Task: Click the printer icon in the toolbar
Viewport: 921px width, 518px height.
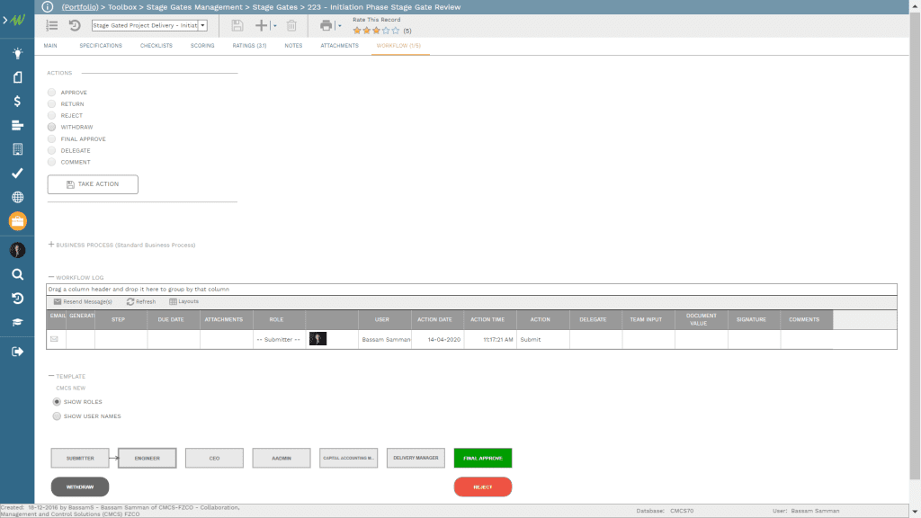Action: tap(326, 26)
